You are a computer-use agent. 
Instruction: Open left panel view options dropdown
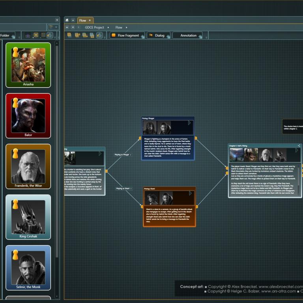[53, 27]
